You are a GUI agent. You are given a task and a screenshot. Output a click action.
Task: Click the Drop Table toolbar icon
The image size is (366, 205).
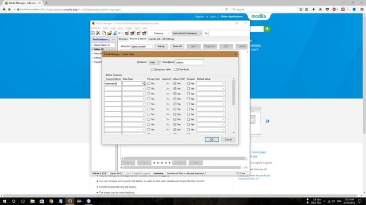[x=133, y=33]
